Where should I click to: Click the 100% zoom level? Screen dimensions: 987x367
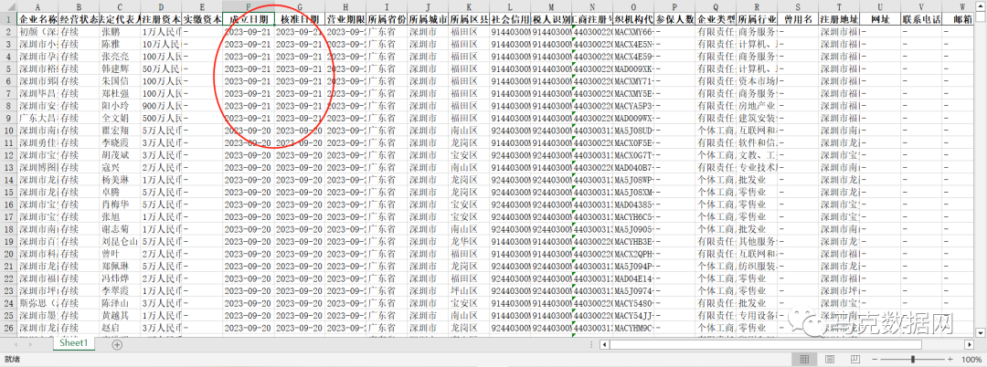tap(972, 359)
